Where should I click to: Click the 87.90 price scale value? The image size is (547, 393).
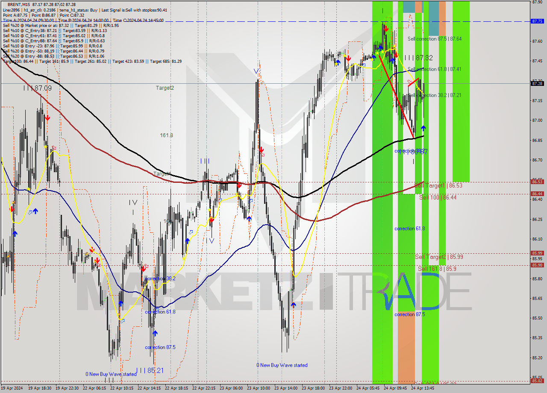[537, 2]
